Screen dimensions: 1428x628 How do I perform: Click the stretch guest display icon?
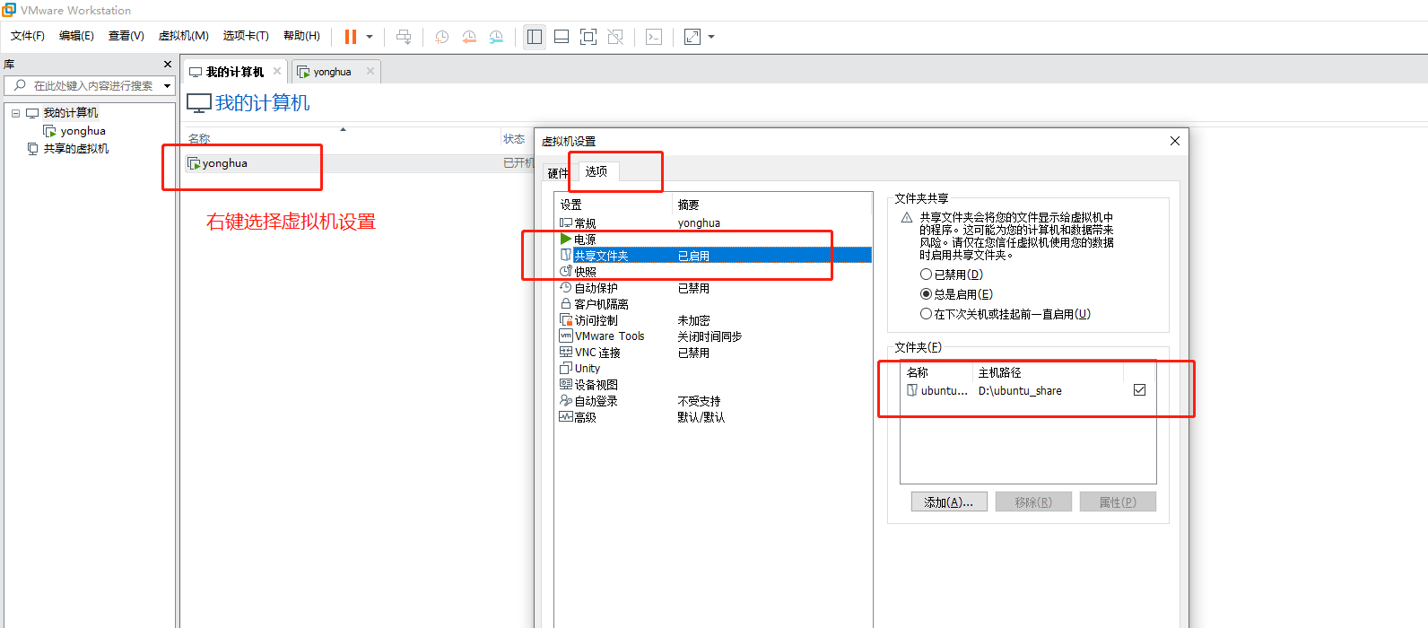tap(692, 37)
